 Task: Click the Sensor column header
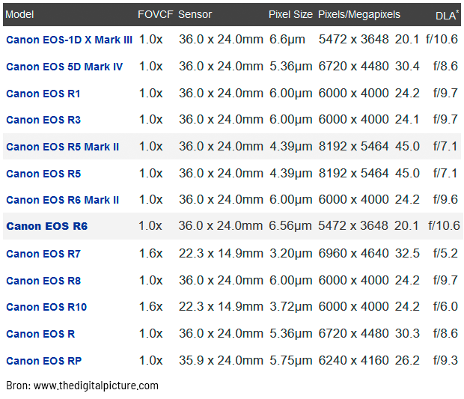(x=195, y=14)
